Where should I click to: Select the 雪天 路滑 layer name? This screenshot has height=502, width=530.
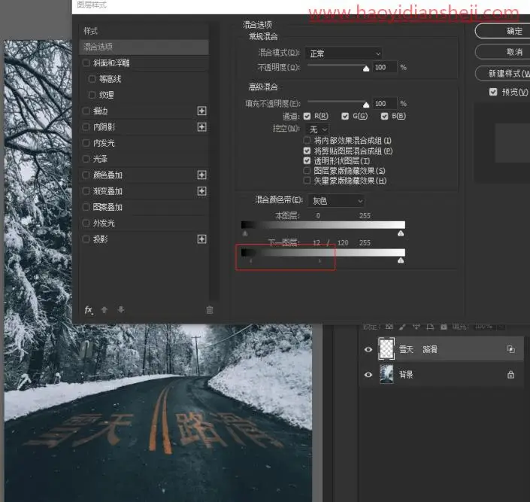click(418, 349)
